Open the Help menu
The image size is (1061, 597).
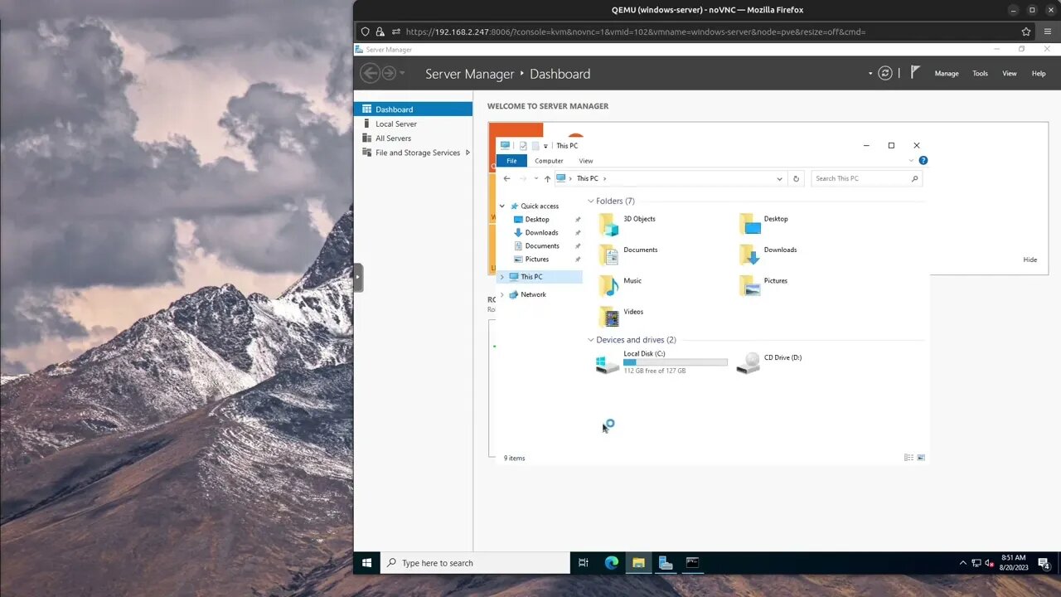(x=1039, y=73)
